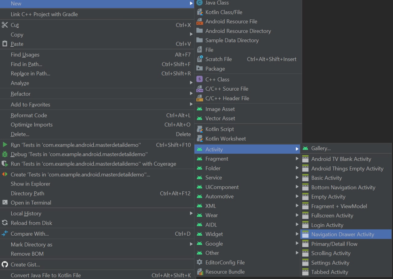Expand the Mark Directory as arrow
This screenshot has height=279, width=393.
[191, 244]
